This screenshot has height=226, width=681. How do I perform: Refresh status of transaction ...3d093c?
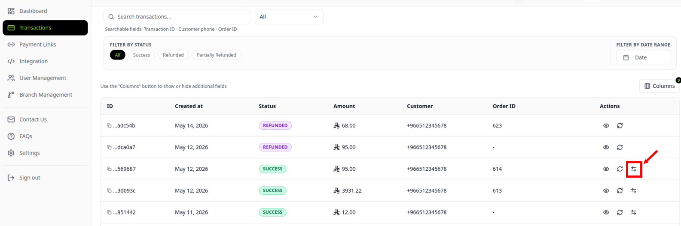[620, 190]
